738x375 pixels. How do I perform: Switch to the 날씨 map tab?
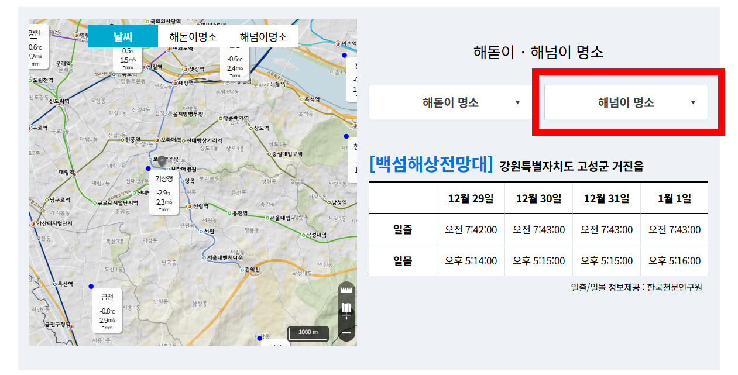pos(123,36)
